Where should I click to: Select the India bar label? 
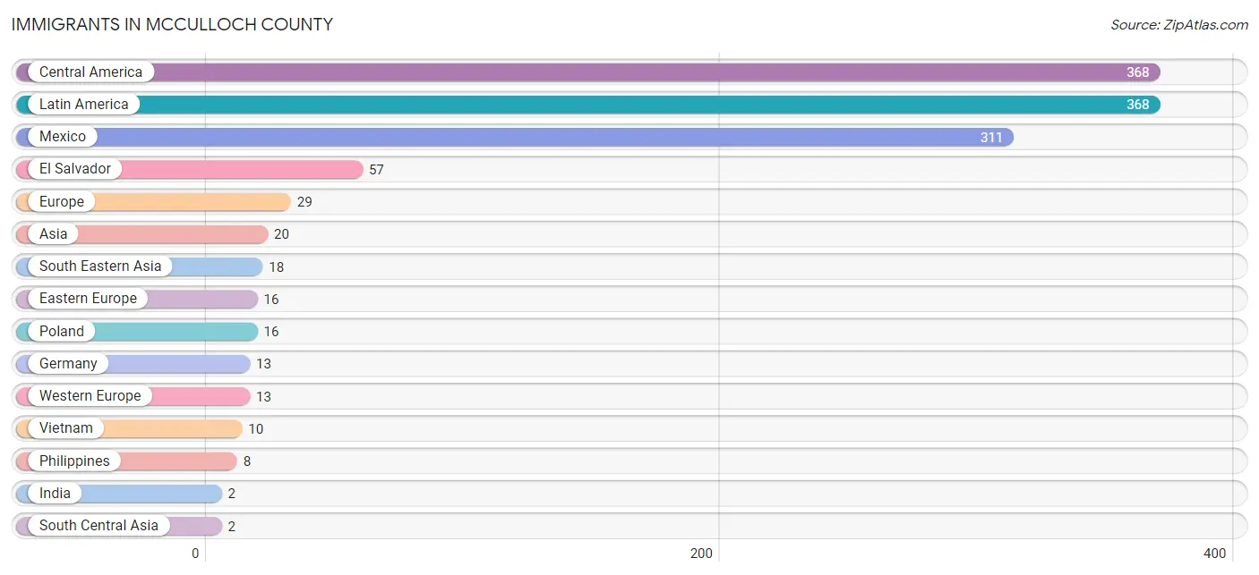coord(55,494)
